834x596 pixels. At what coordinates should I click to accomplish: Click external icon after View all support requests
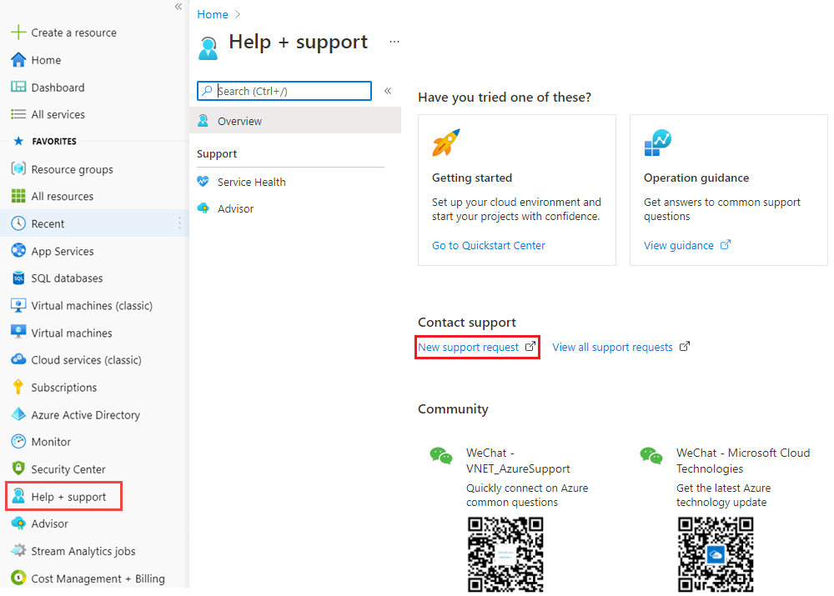coord(685,346)
